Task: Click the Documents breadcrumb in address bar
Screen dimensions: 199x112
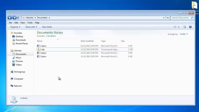Action: pos(42,18)
